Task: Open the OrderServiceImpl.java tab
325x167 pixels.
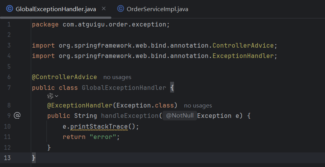Action: click(x=158, y=9)
